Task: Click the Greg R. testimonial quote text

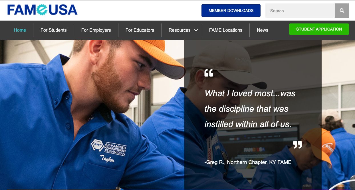Action: coord(250,109)
